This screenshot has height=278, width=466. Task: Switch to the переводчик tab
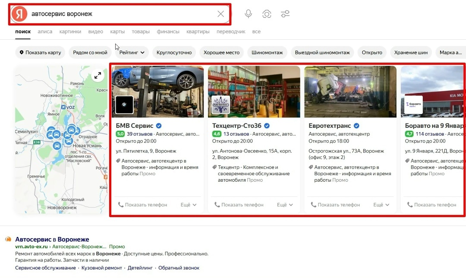[x=231, y=32]
